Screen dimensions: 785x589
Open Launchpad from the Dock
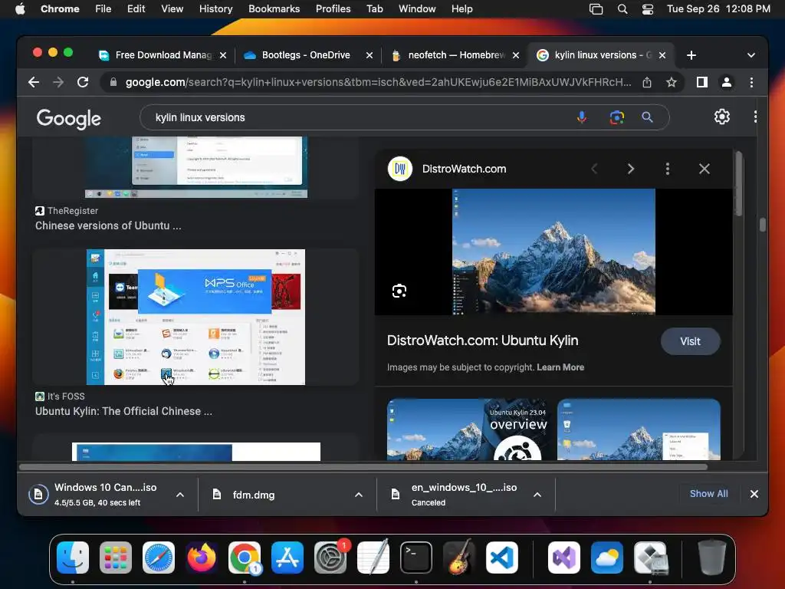click(x=116, y=558)
